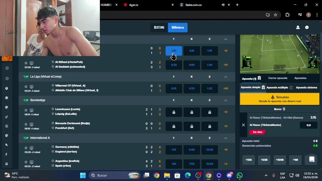
Task: Favorite the Borussia Dortmund vs Frankfurt match
Action: 26,124
